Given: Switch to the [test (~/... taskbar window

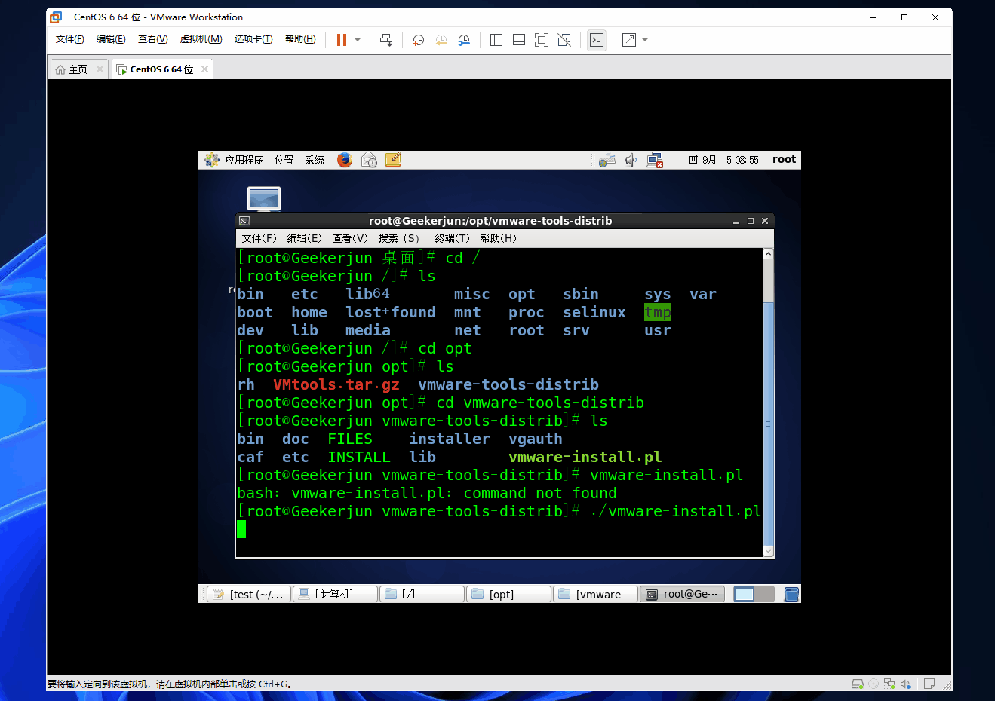Looking at the screenshot, I should coord(247,594).
